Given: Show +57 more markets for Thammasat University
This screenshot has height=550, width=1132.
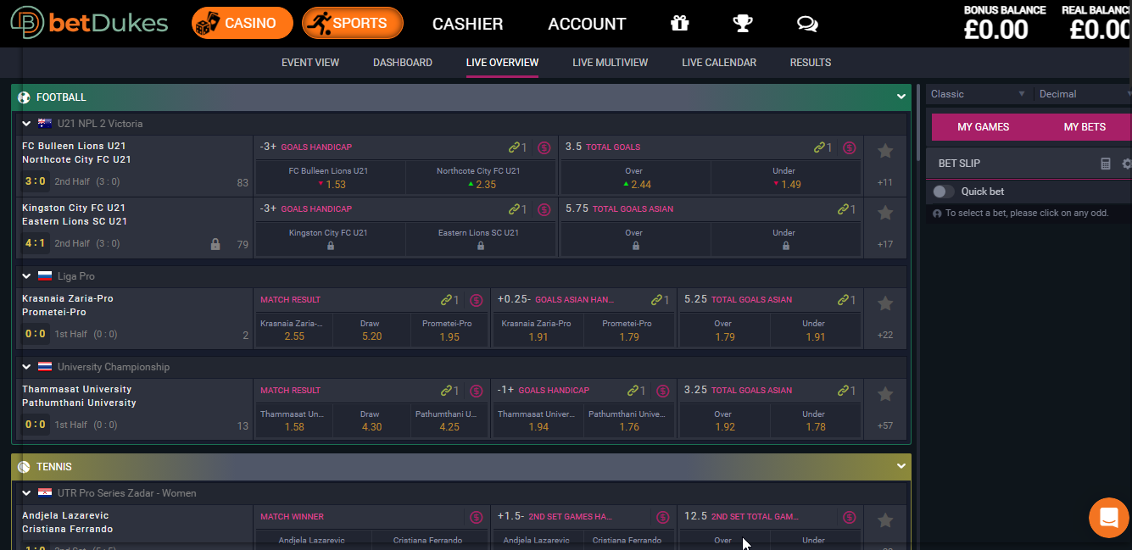Looking at the screenshot, I should pos(885,425).
